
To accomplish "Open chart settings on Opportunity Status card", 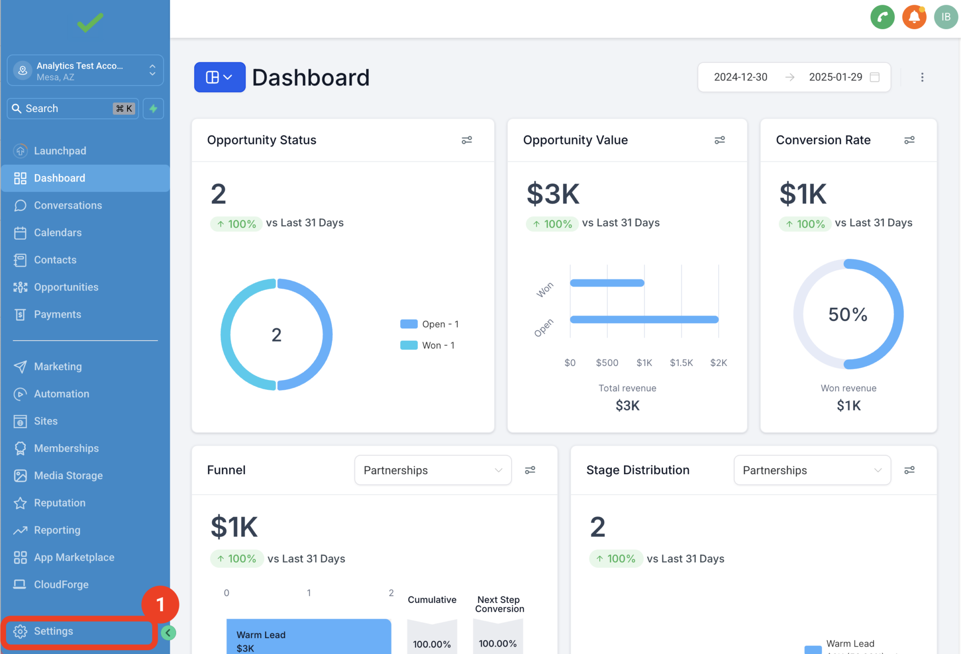I will [467, 140].
